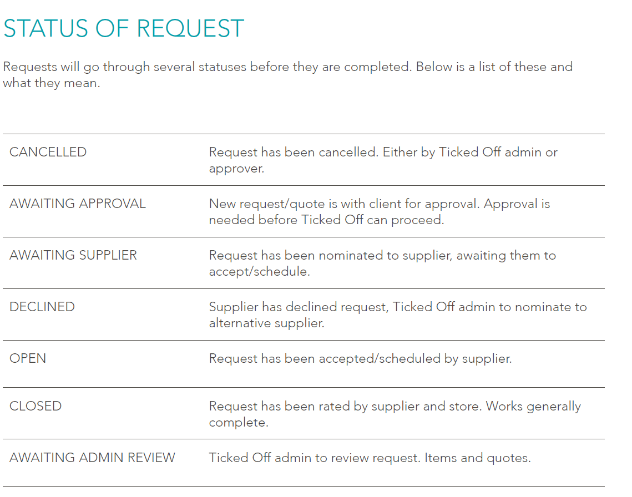Click the AWAITING SUPPLIER description text
Viewport: 632px width, 497px height.
pos(382,263)
